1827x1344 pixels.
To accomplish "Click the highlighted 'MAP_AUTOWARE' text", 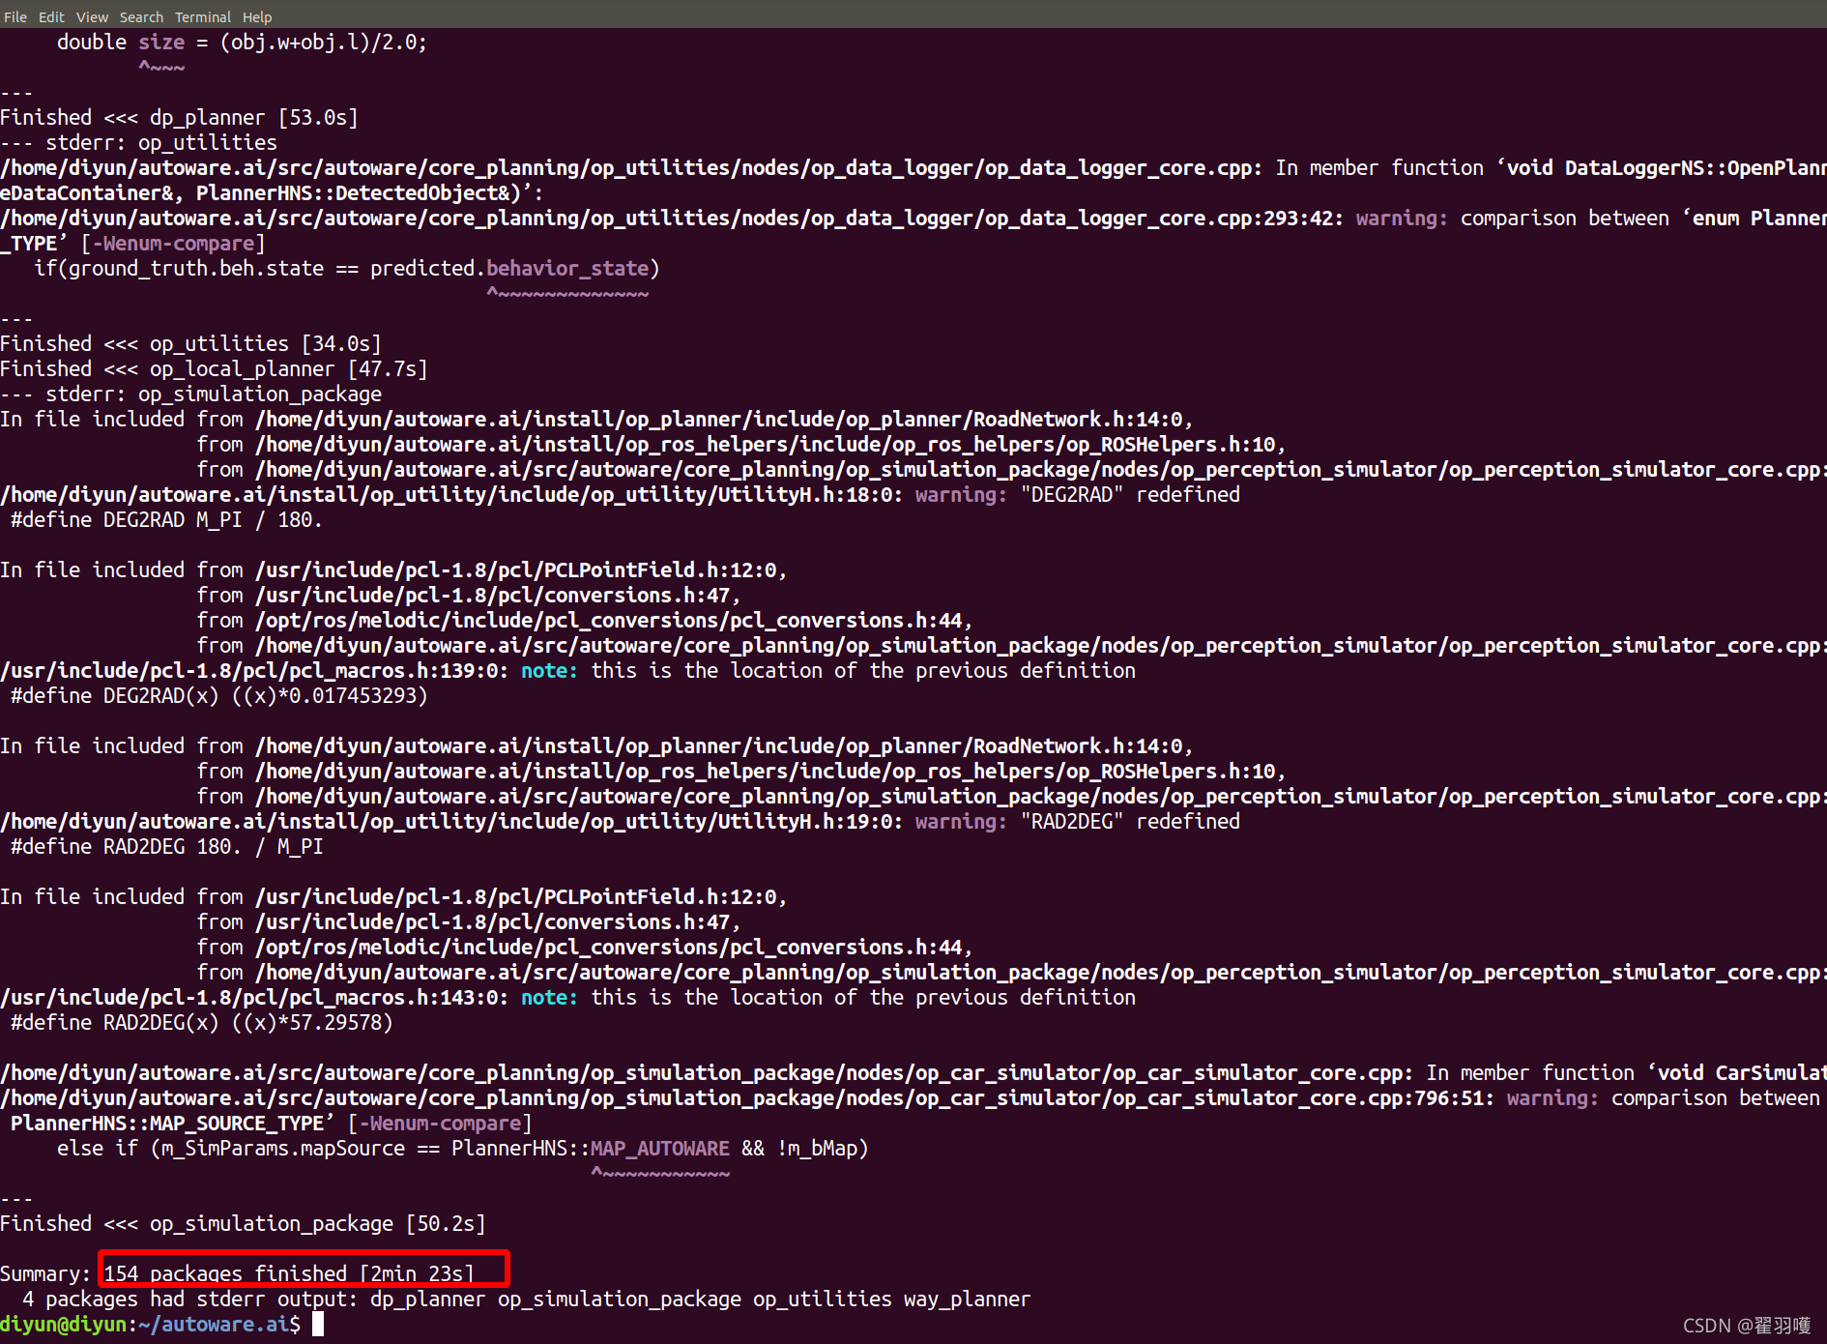I will [660, 1148].
